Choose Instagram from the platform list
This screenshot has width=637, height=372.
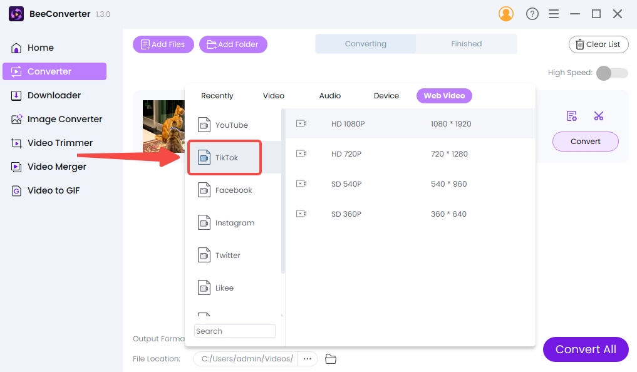[x=234, y=223]
